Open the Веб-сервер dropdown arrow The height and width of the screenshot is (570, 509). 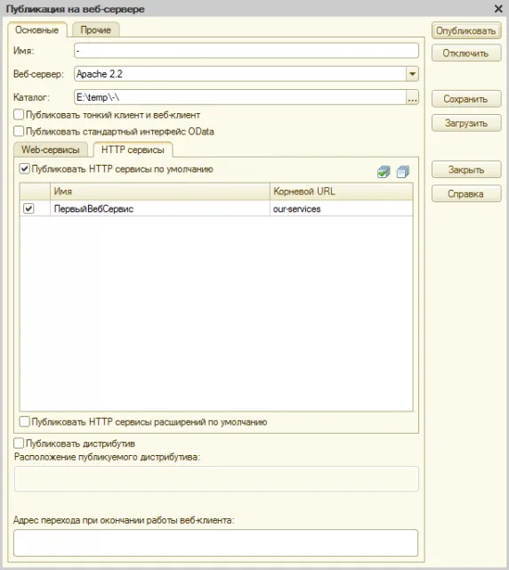(412, 74)
